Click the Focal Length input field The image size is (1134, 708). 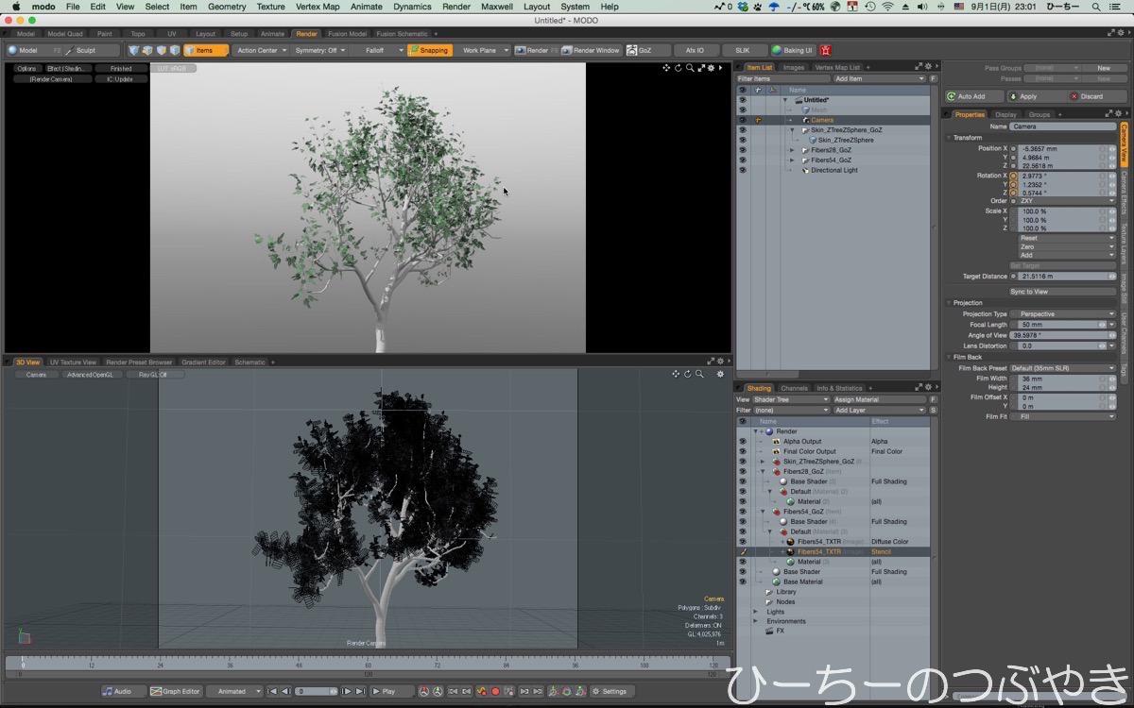[1053, 325]
